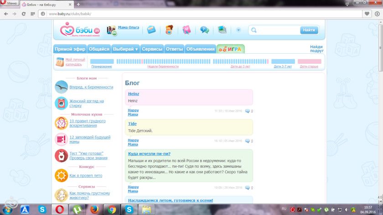This screenshot has height=215, width=383.
Task: Open Куда исчезли пи-пи? post title
Action: pyautogui.click(x=149, y=154)
